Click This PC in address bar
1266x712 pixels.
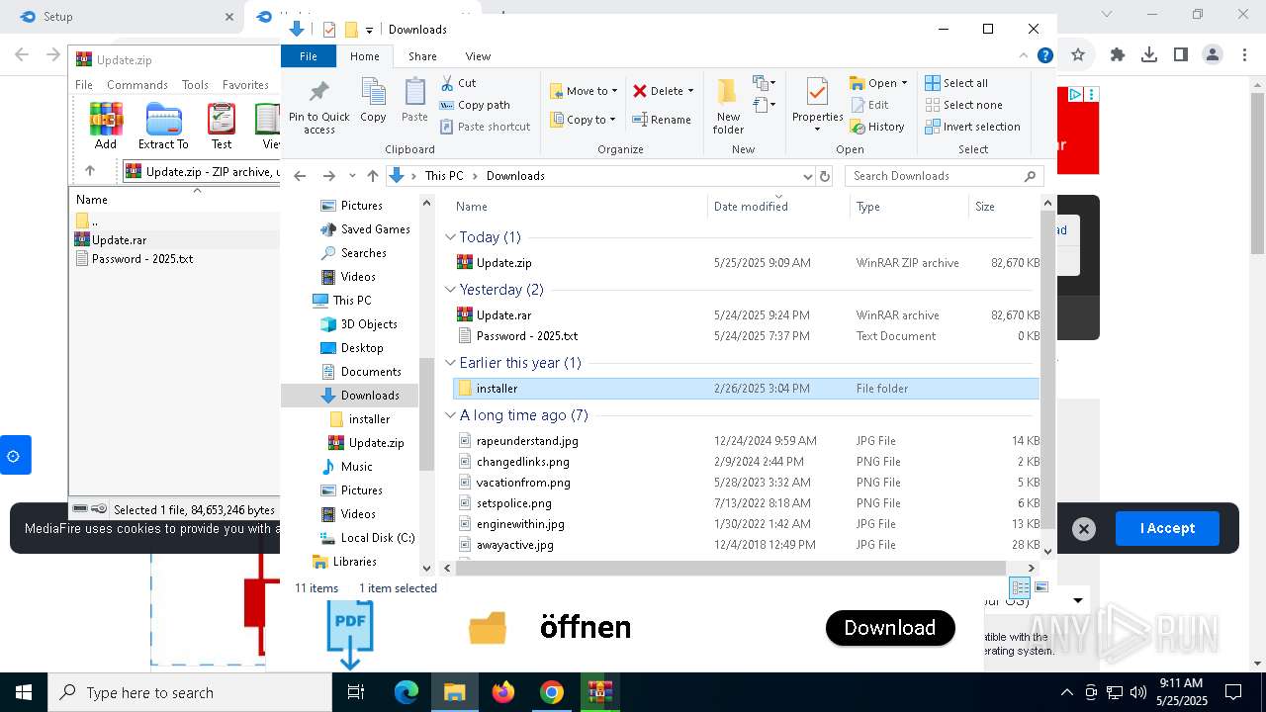click(444, 176)
